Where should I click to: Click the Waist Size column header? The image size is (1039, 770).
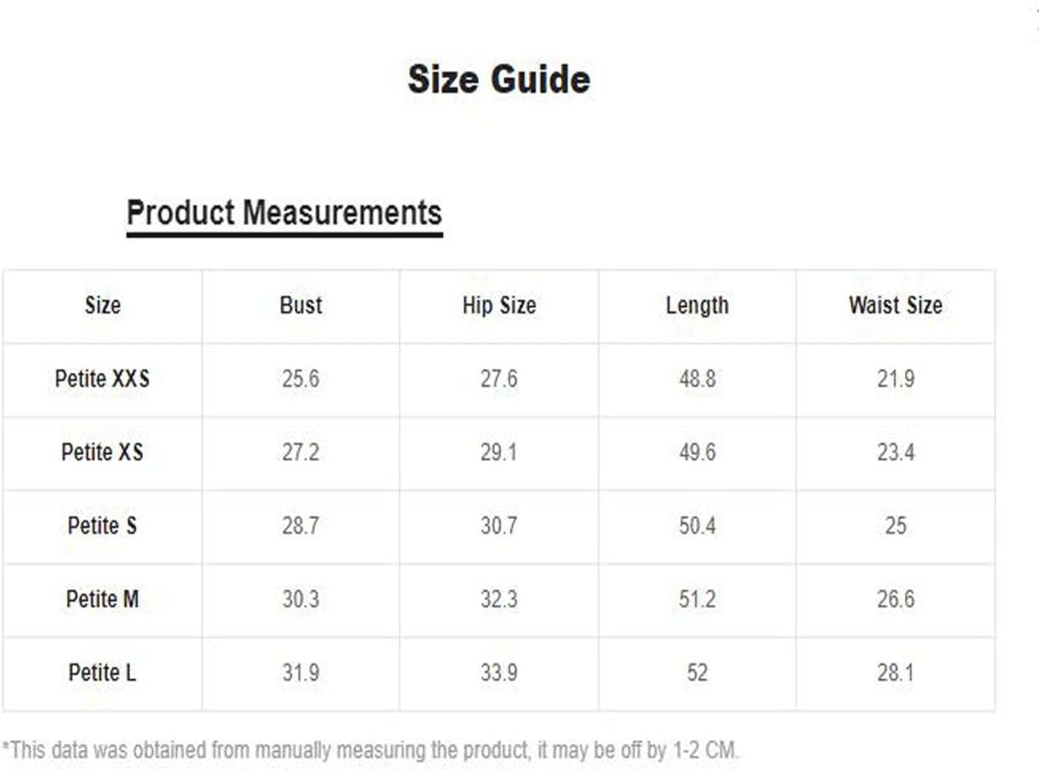(x=896, y=305)
